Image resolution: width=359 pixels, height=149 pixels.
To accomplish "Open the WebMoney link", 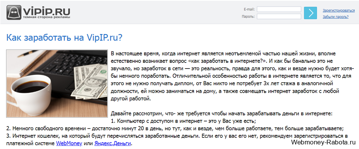I will pyautogui.click(x=69, y=144).
